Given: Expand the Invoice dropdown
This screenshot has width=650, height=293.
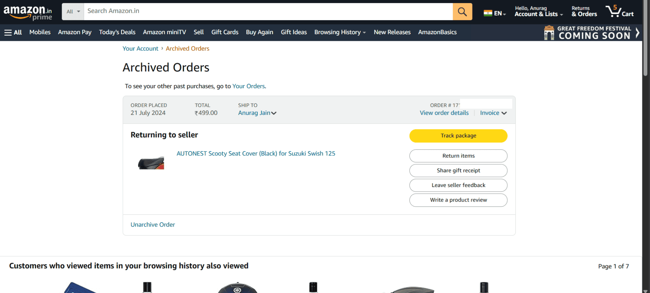Looking at the screenshot, I should [493, 113].
